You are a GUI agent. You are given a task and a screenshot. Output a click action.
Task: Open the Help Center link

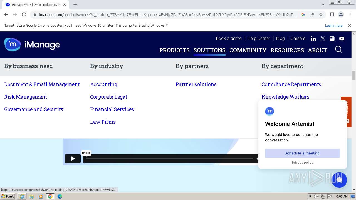[259, 39]
